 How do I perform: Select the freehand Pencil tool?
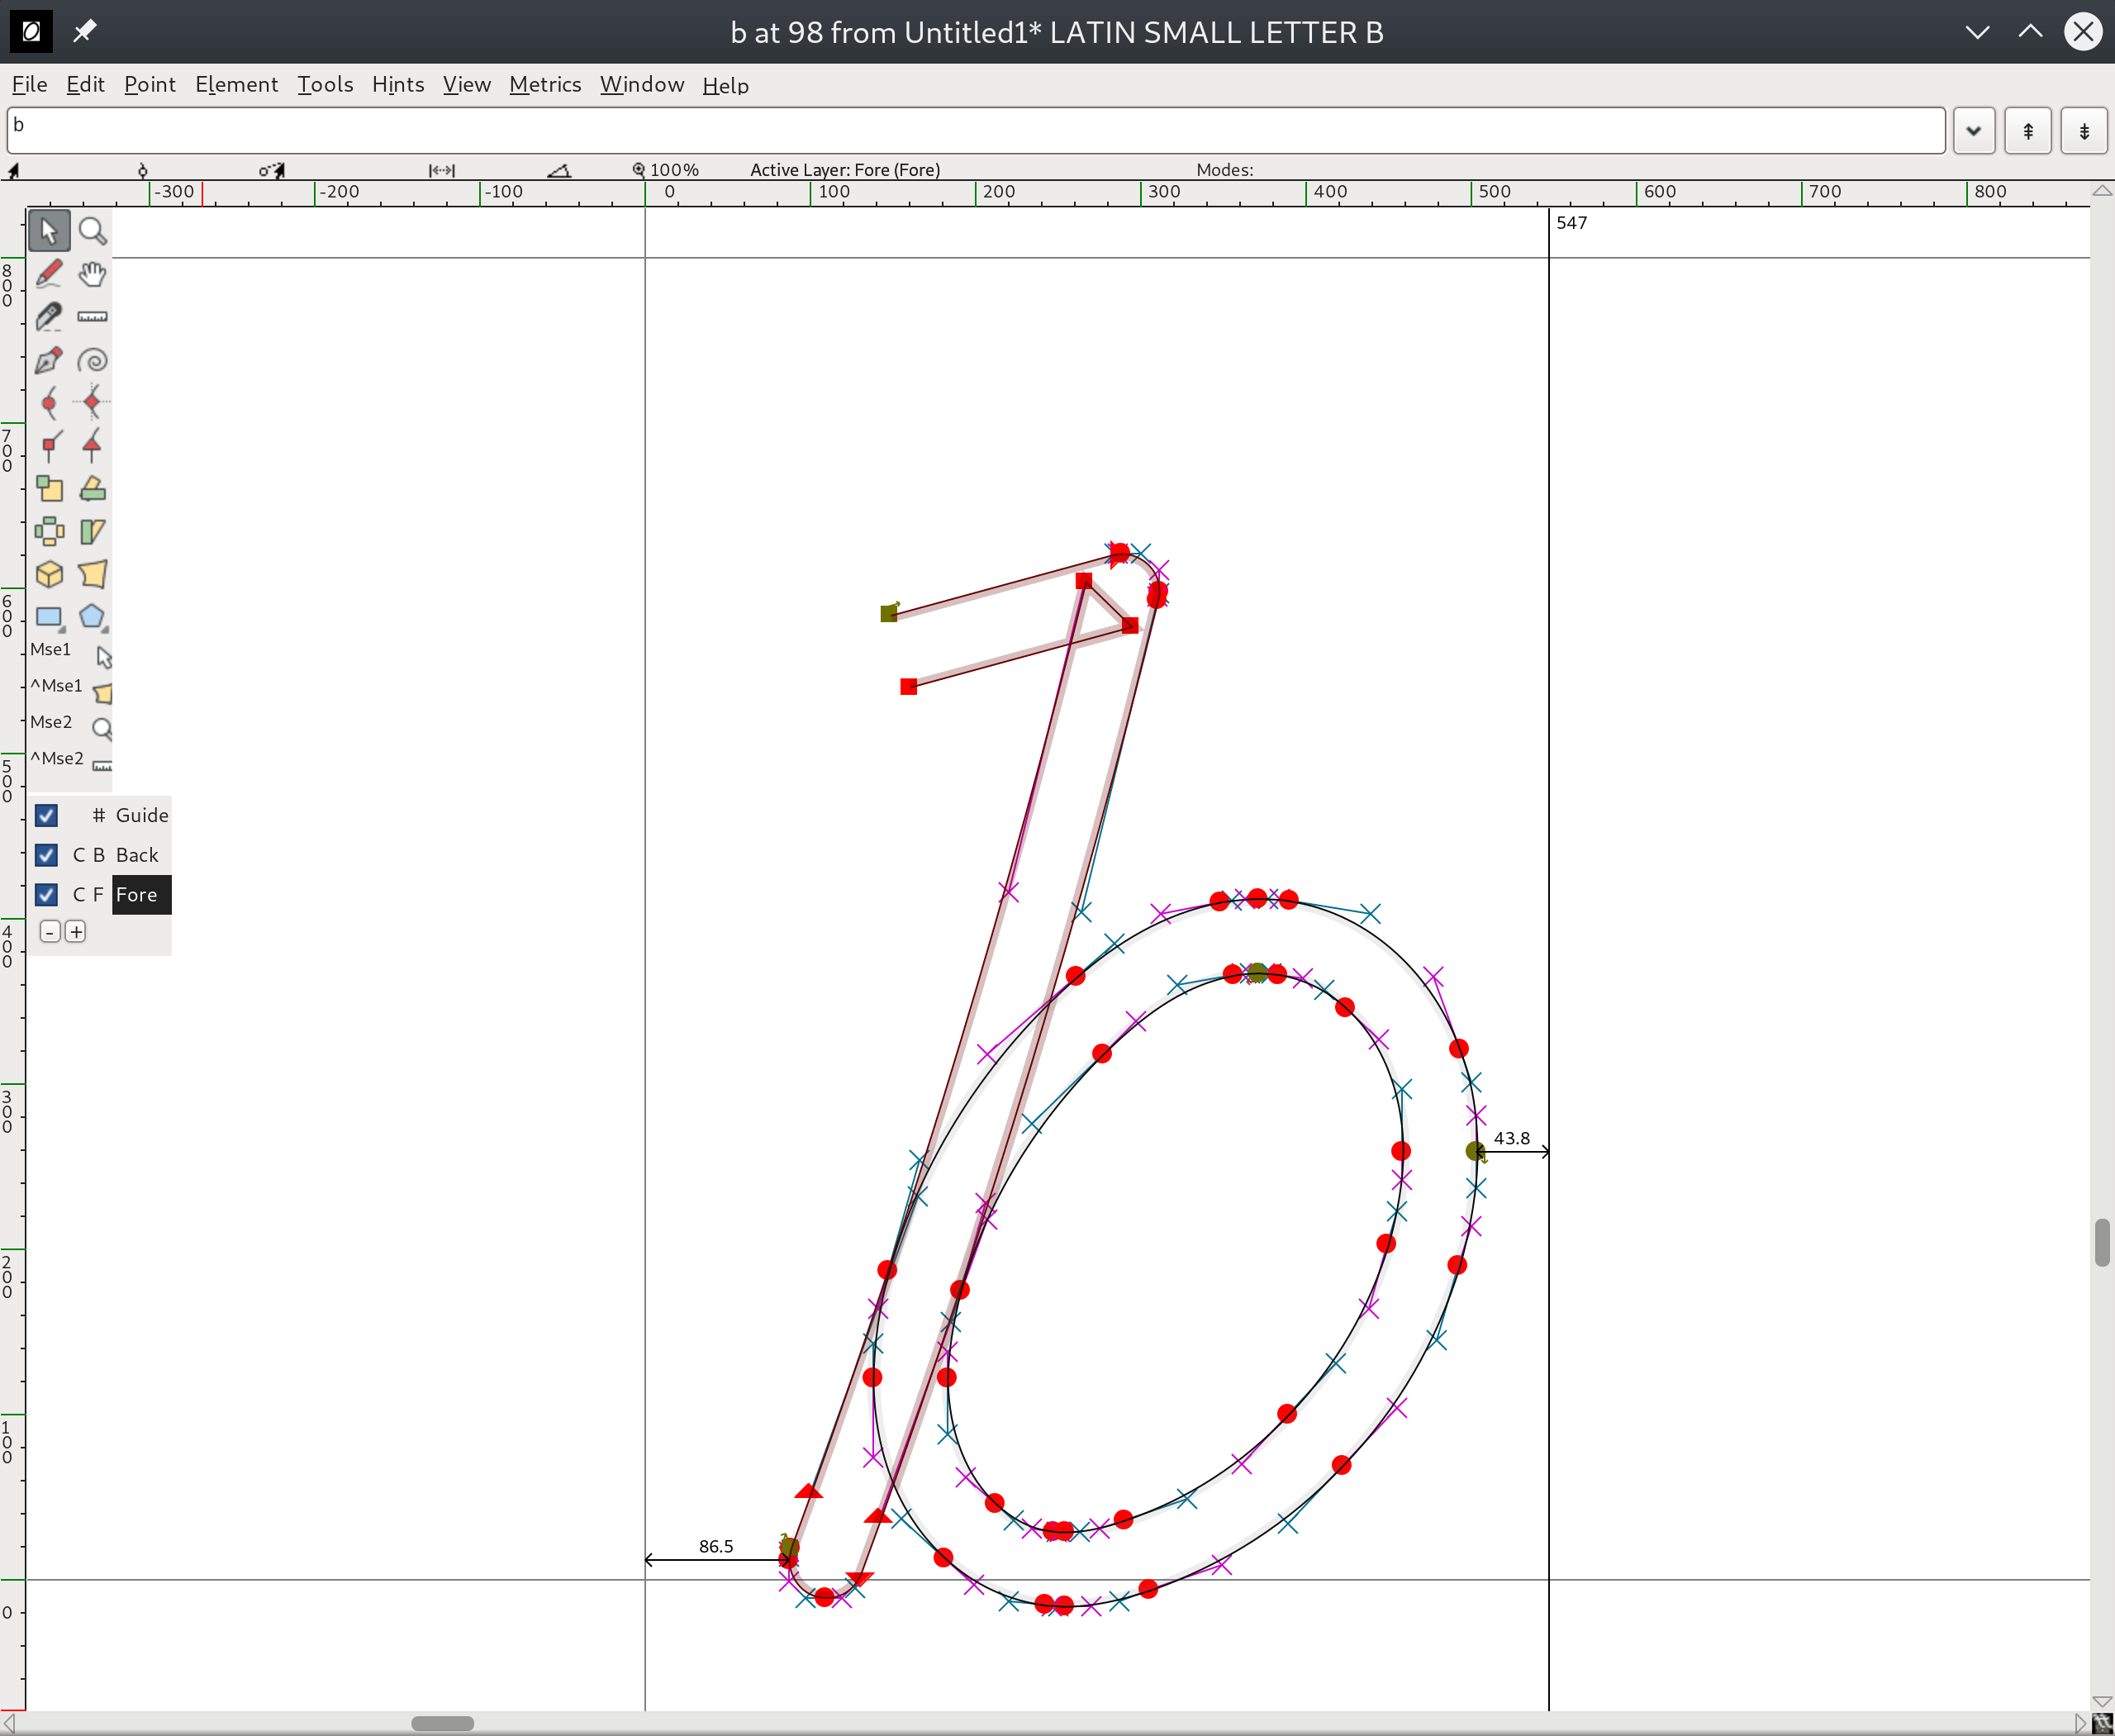click(x=49, y=273)
